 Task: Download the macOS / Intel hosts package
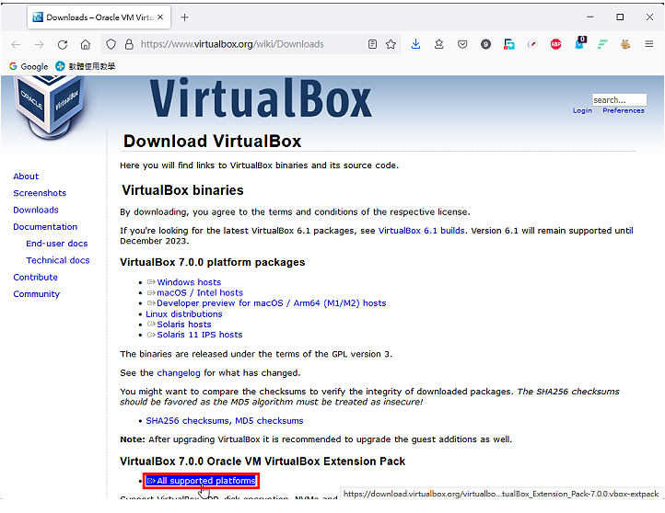(200, 293)
